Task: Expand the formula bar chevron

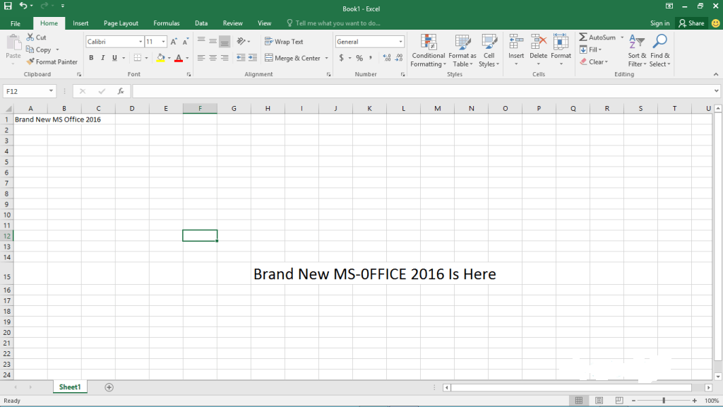Action: coord(716,91)
